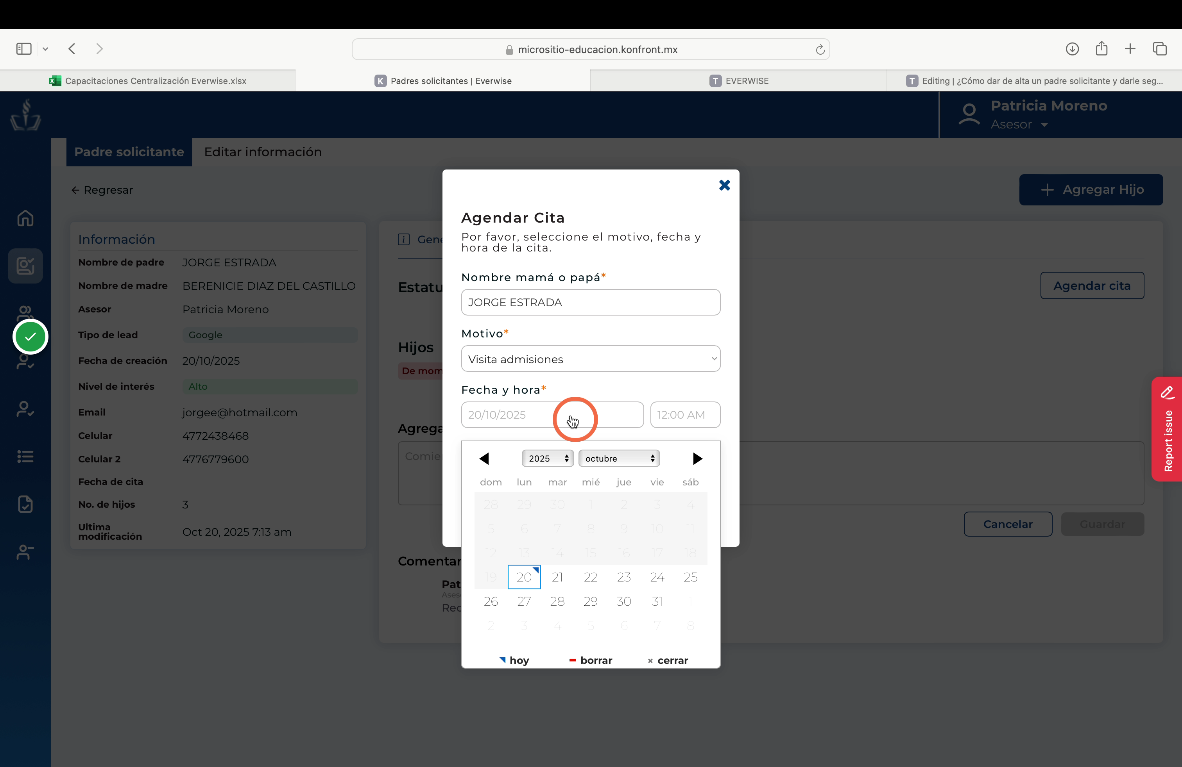
Task: Open the selected contacts sidebar icon
Action: click(x=25, y=266)
